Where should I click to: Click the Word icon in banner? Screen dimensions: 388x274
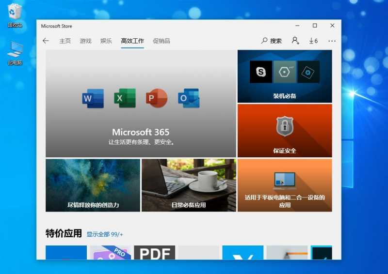93,98
